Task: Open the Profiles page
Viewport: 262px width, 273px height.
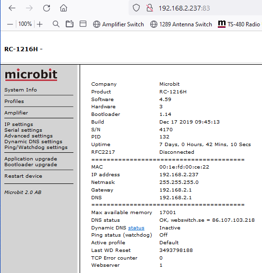Action: point(14,102)
